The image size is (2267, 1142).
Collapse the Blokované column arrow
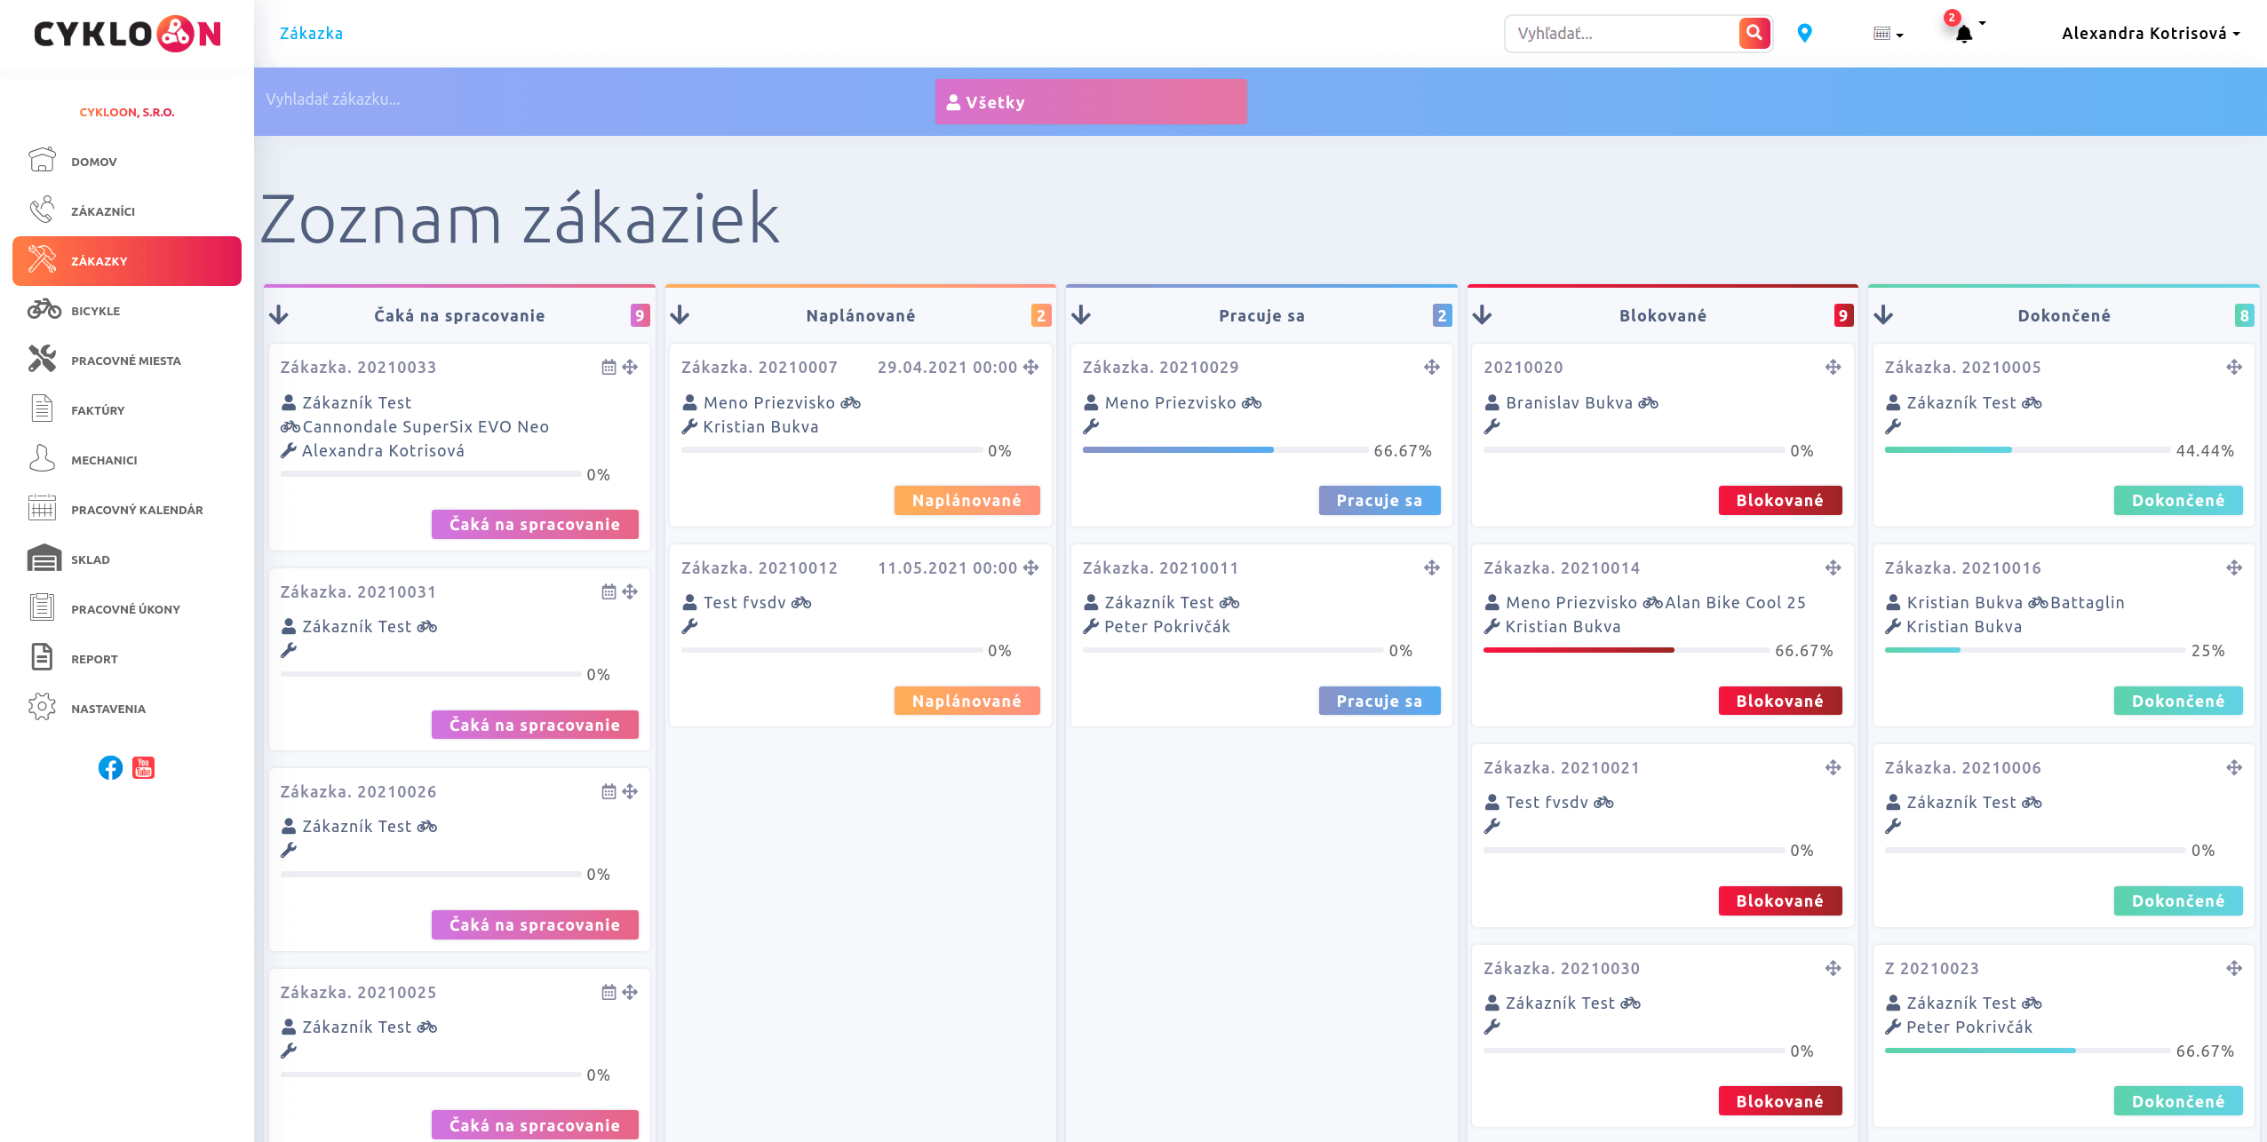click(1483, 315)
